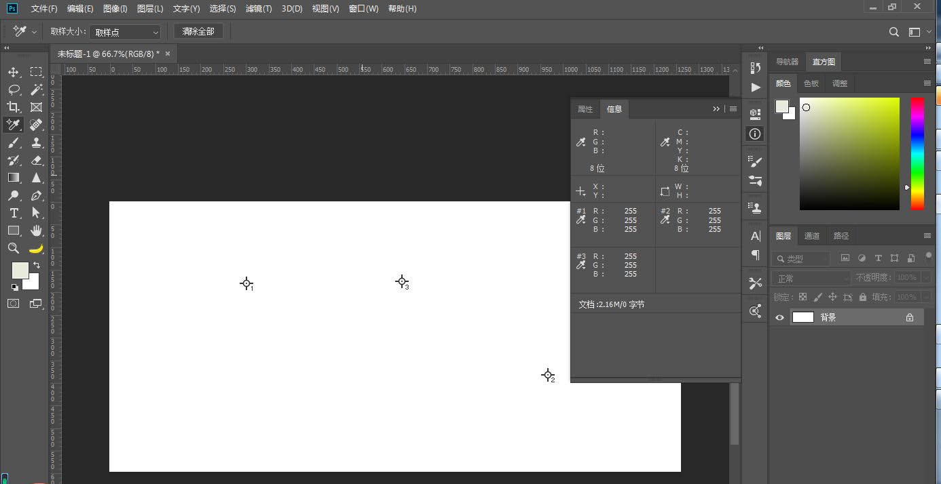Select the Zoom magnifier tool

[x=14, y=248]
